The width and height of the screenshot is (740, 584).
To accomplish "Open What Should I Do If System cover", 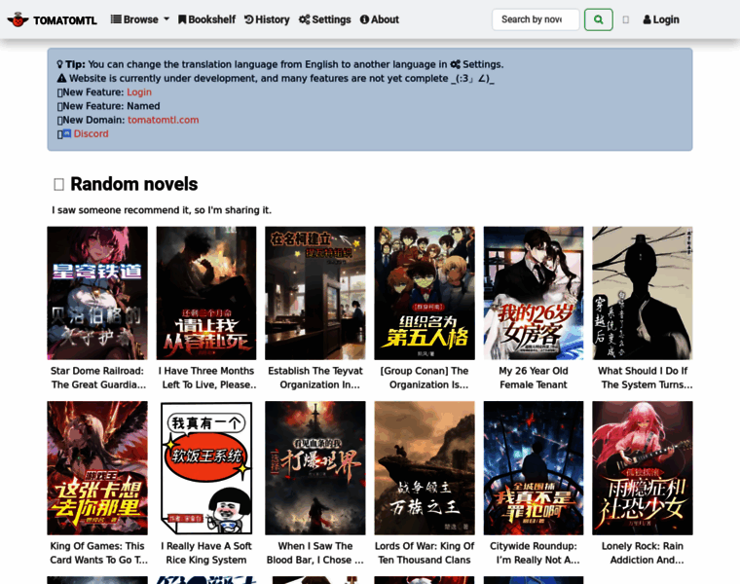I will (x=643, y=293).
